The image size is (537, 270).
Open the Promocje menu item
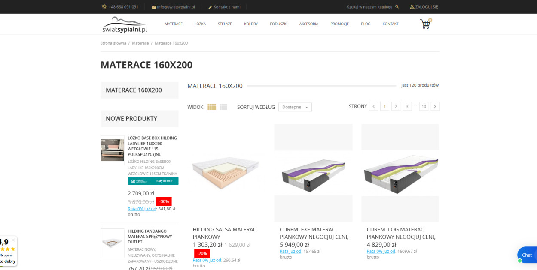[x=339, y=24]
